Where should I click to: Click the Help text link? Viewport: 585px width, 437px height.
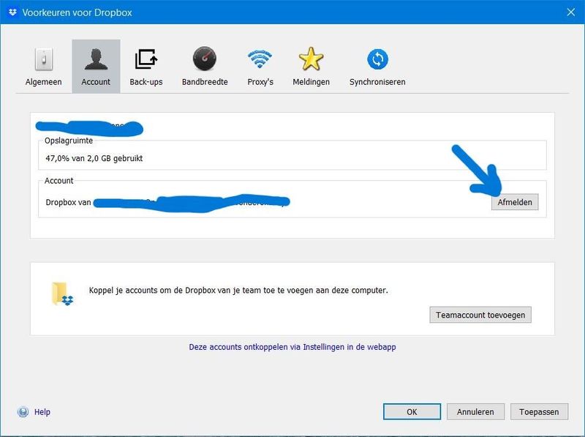pyautogui.click(x=42, y=412)
